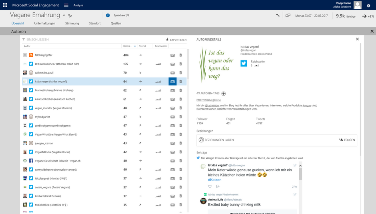This screenshot has height=214, width=376.
Task: Open the @katrinluber mention link
Action: pyautogui.click(x=212, y=106)
